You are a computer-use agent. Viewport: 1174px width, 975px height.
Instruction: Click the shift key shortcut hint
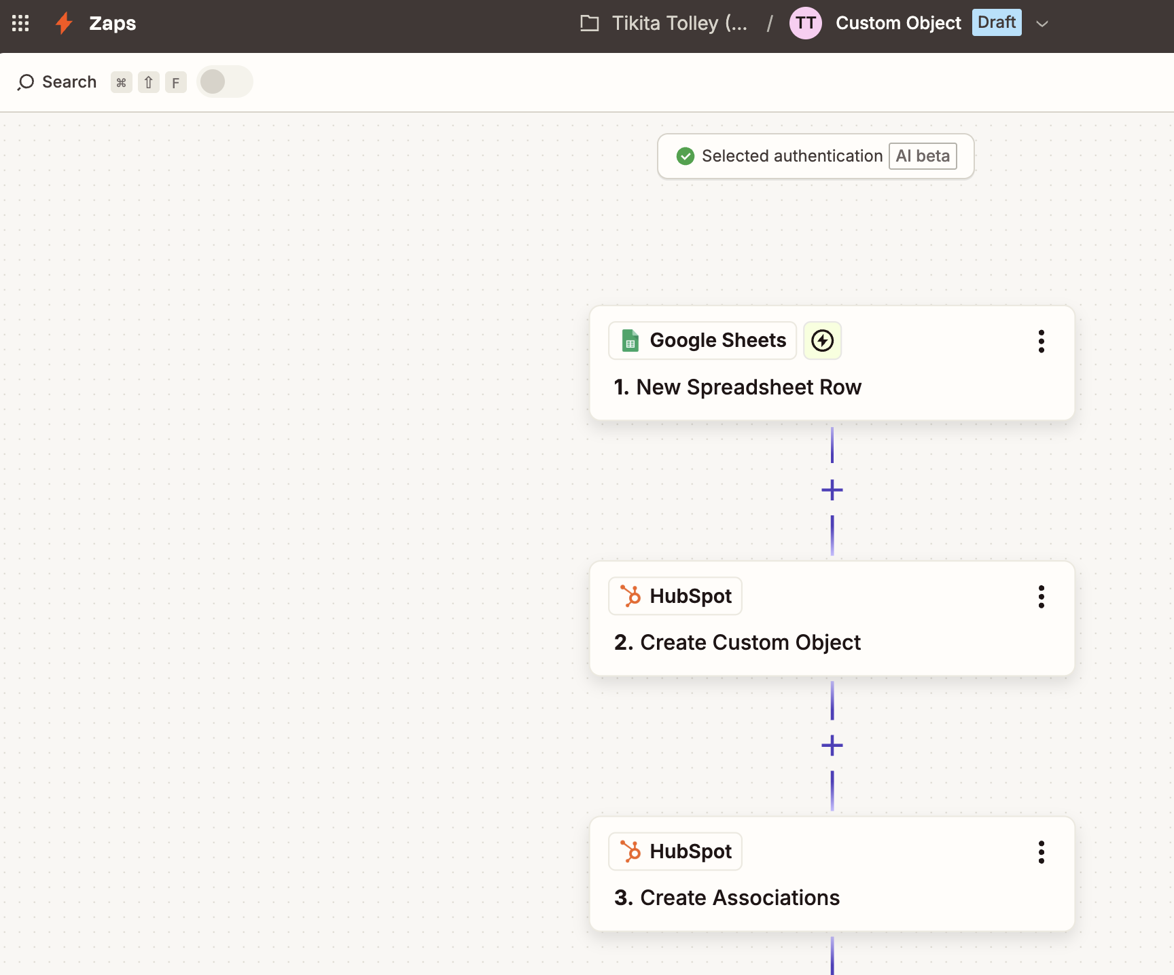pos(149,82)
